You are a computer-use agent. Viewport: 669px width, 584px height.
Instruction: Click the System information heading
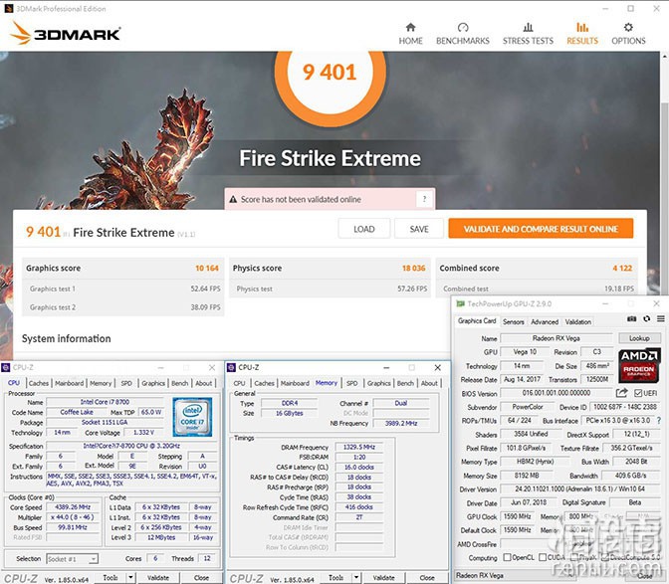point(66,338)
